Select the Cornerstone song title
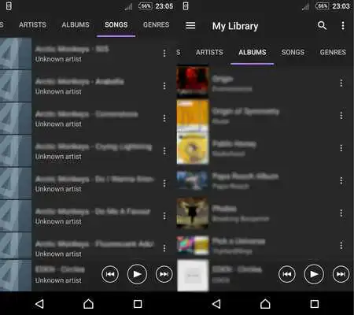The image size is (354, 315). [x=87, y=114]
